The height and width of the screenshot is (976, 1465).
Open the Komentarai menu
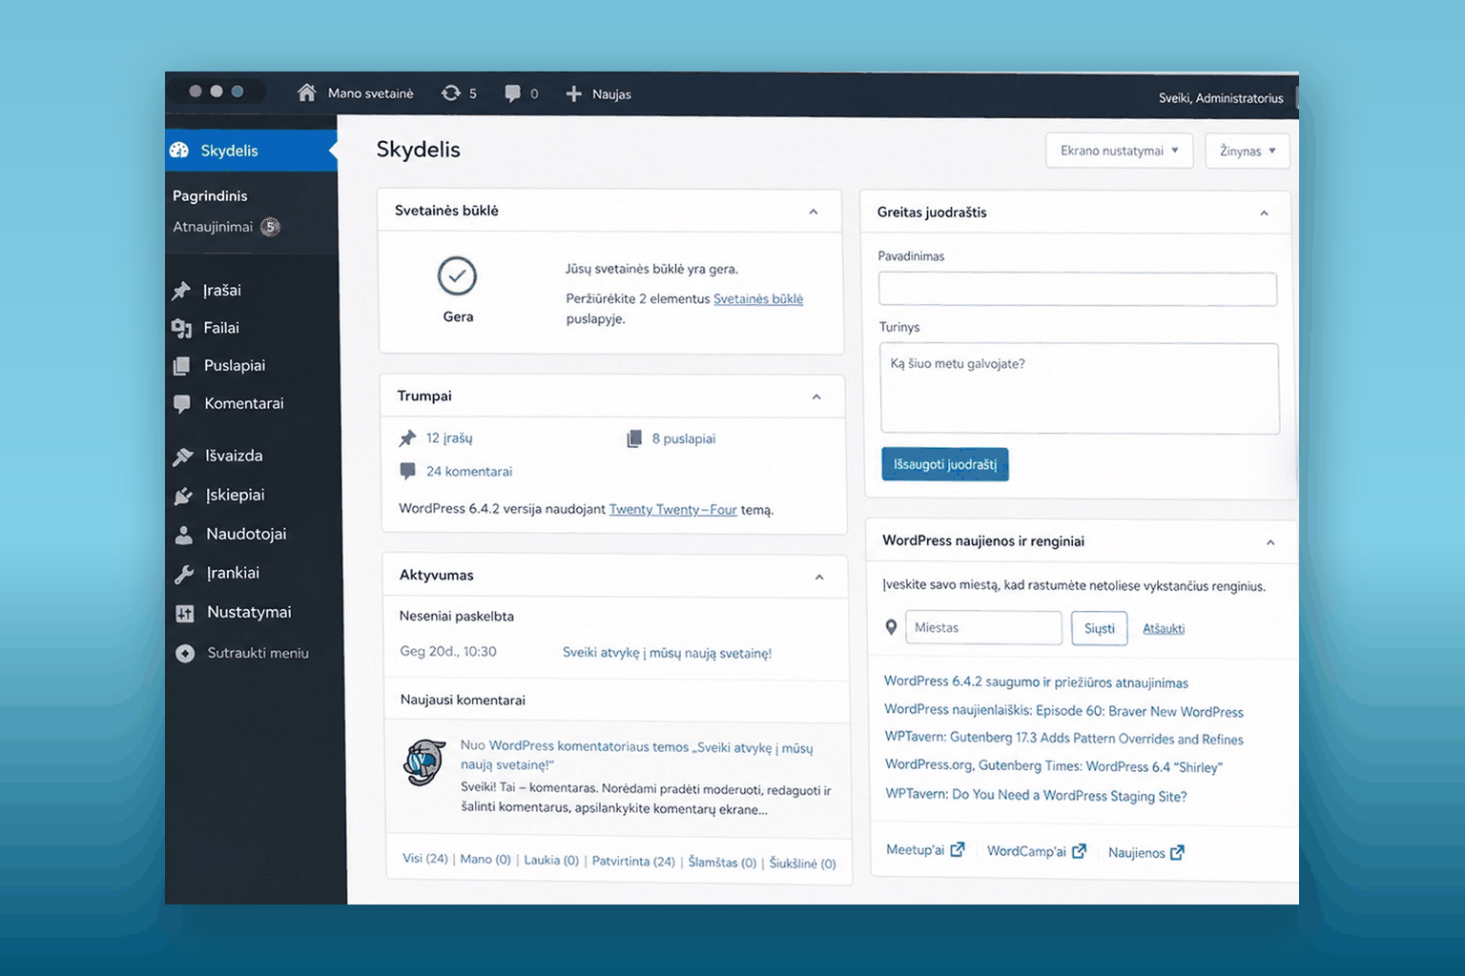244,403
